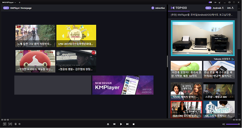Open the KMPlayer main menu dropdown

[9, 2]
